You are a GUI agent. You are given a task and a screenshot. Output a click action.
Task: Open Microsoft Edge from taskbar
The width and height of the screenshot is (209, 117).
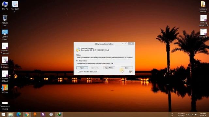click(19, 114)
